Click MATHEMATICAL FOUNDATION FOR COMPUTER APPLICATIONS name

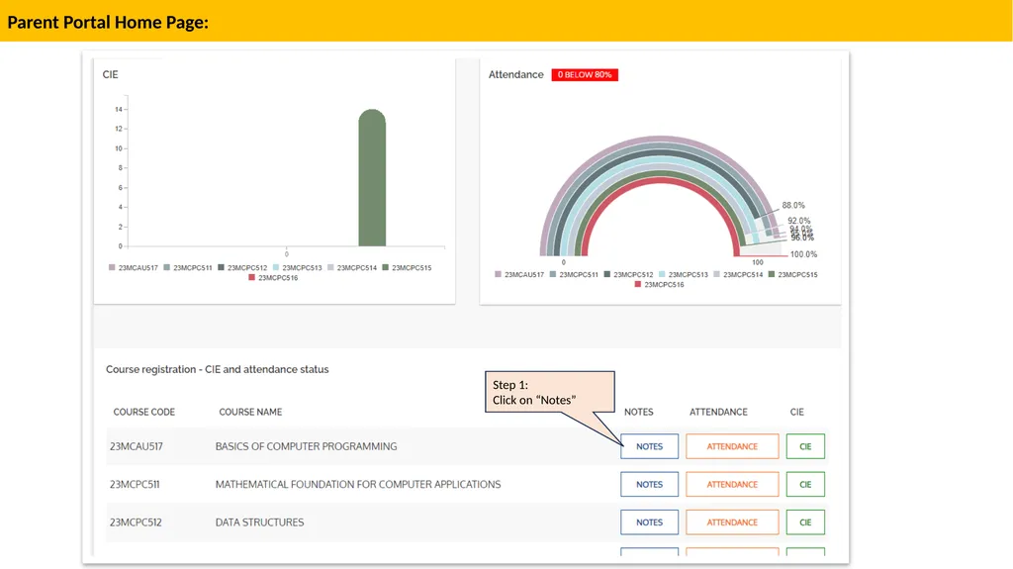click(358, 484)
